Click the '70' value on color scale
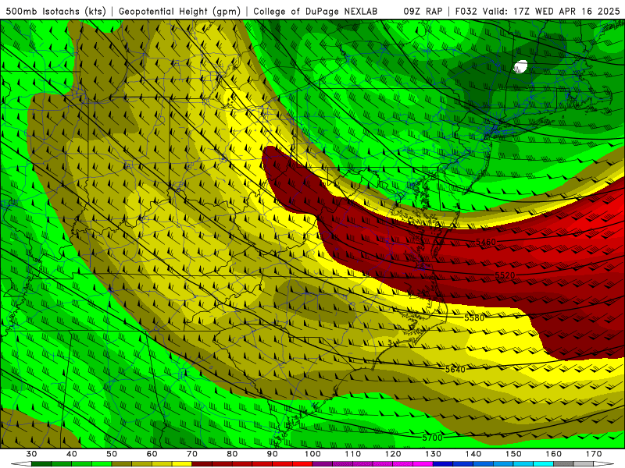Image resolution: width=625 pixels, height=468 pixels. pyautogui.click(x=192, y=454)
